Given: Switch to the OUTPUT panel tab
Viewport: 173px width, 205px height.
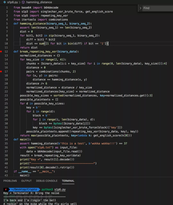Looking at the screenshot, I should click(26, 181).
